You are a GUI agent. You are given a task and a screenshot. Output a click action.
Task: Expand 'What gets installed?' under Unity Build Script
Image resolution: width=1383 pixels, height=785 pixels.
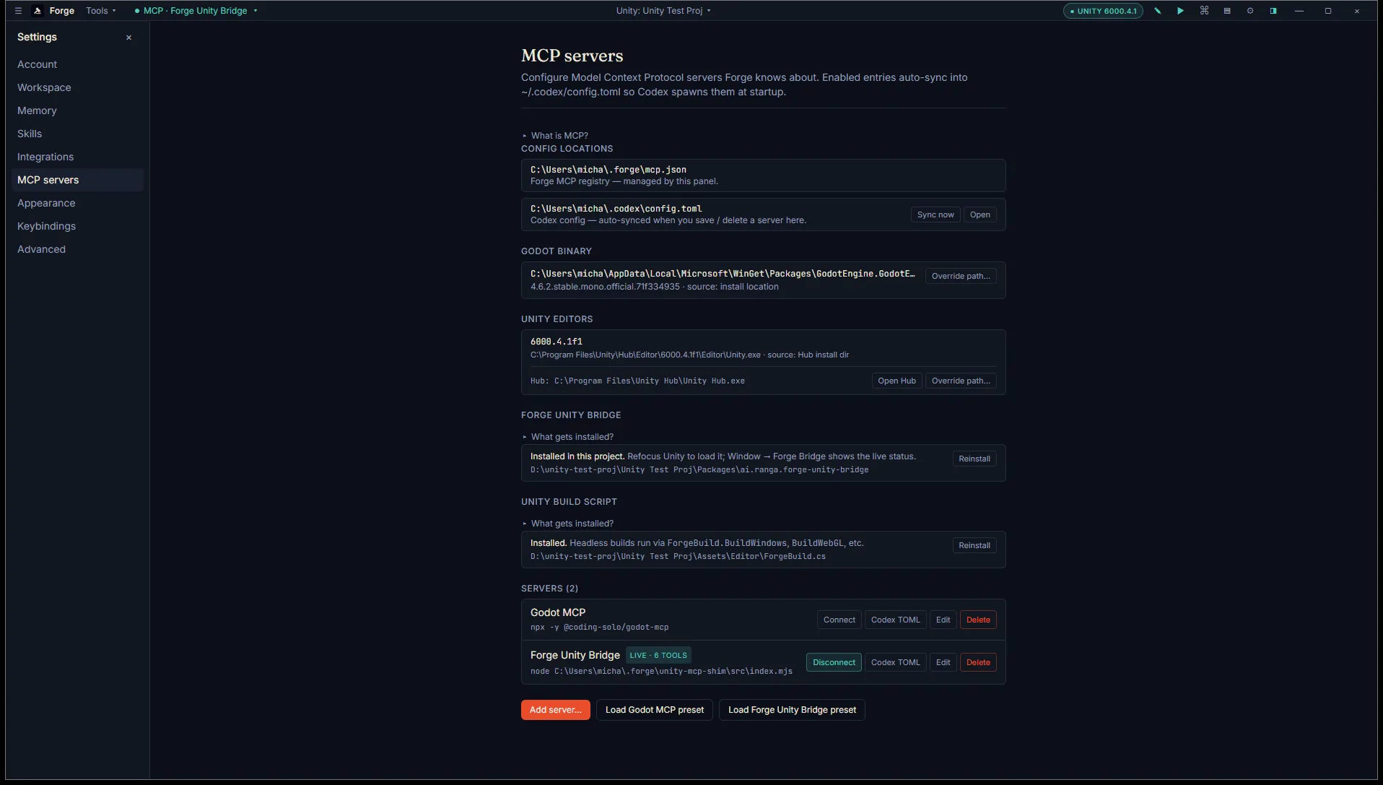[567, 524]
